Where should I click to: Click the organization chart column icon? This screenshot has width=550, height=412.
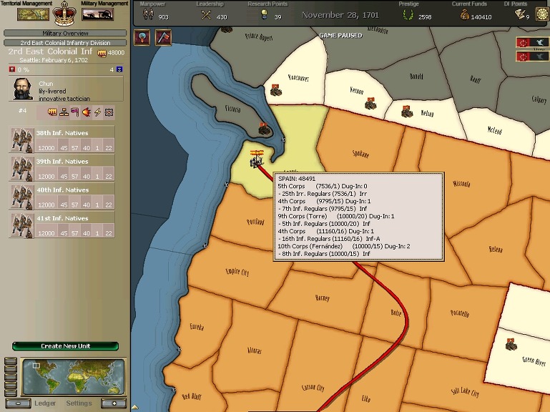[64, 112]
